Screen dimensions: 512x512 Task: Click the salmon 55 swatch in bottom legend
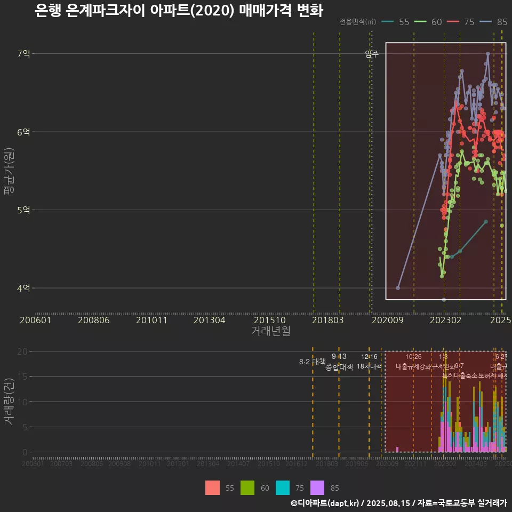pos(212,488)
